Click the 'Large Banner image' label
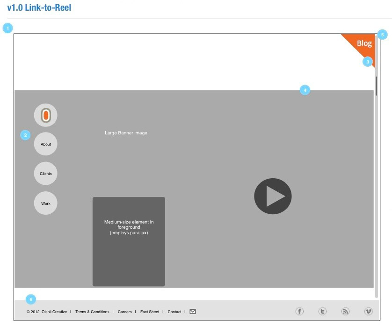 coord(126,133)
